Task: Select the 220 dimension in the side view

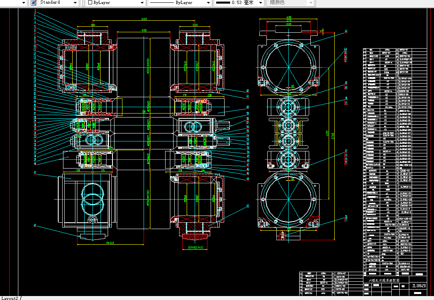Action: (288, 24)
